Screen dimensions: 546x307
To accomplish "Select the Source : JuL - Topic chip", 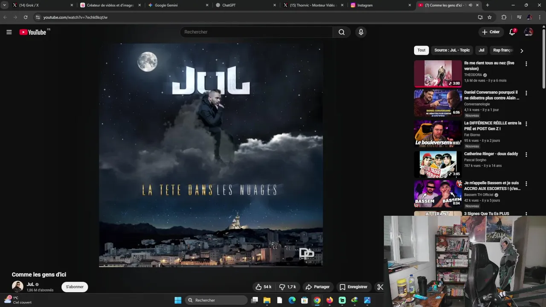I will pos(452,50).
